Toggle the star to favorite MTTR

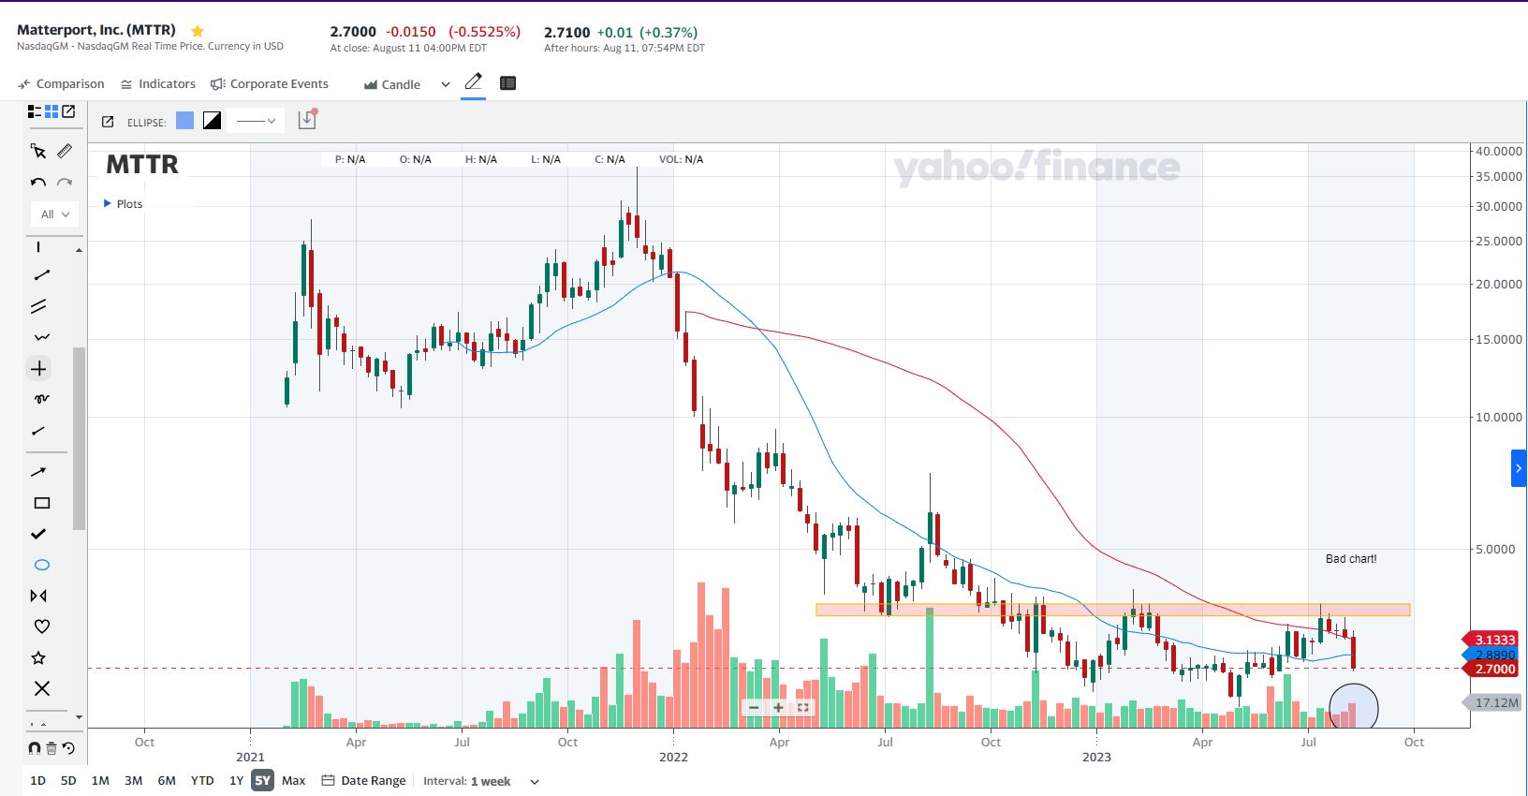pyautogui.click(x=198, y=31)
